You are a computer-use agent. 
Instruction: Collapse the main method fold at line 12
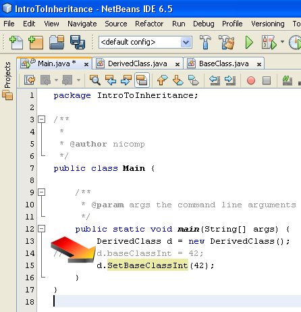[41, 228]
